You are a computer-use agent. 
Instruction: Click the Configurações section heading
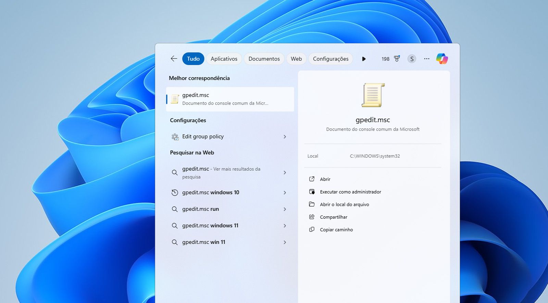[188, 120]
